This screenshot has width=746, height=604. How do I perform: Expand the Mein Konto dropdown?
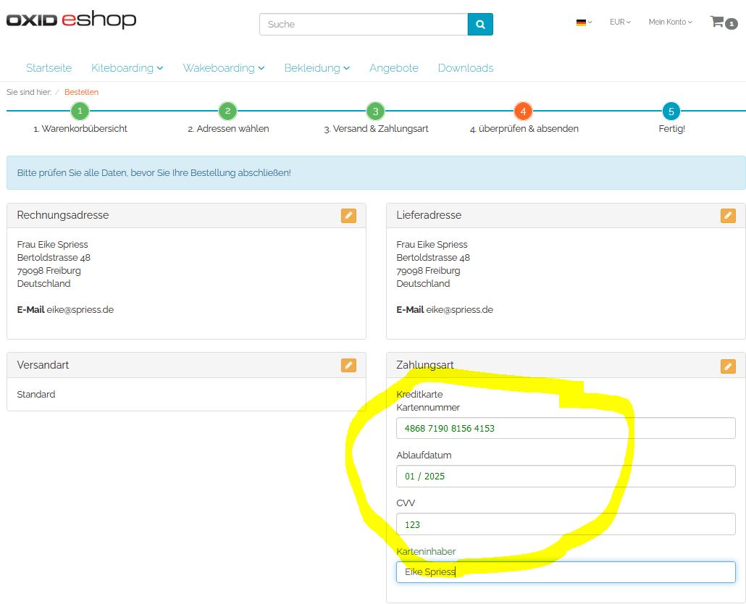(x=670, y=22)
